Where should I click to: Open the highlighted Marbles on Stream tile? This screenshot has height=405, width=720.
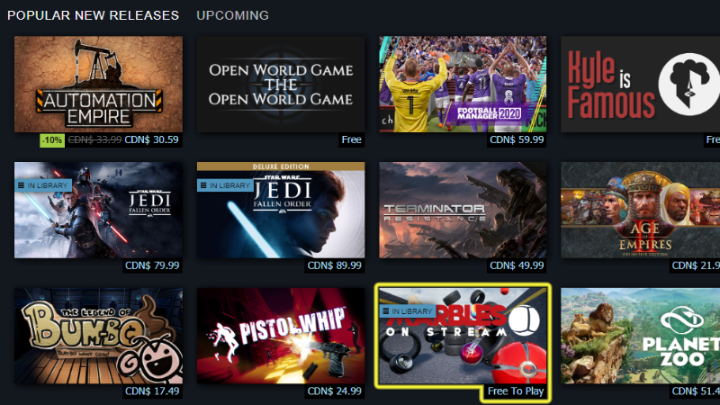(463, 336)
